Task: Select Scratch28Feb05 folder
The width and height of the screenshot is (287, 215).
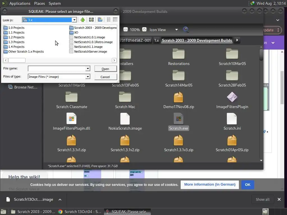Action: pyautogui.click(x=232, y=79)
